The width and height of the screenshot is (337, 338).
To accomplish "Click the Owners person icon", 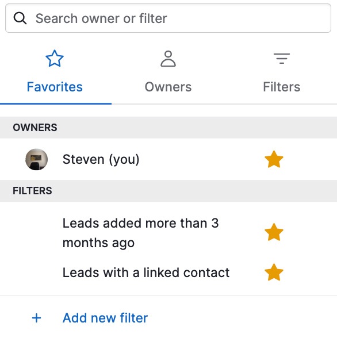I will [168, 59].
